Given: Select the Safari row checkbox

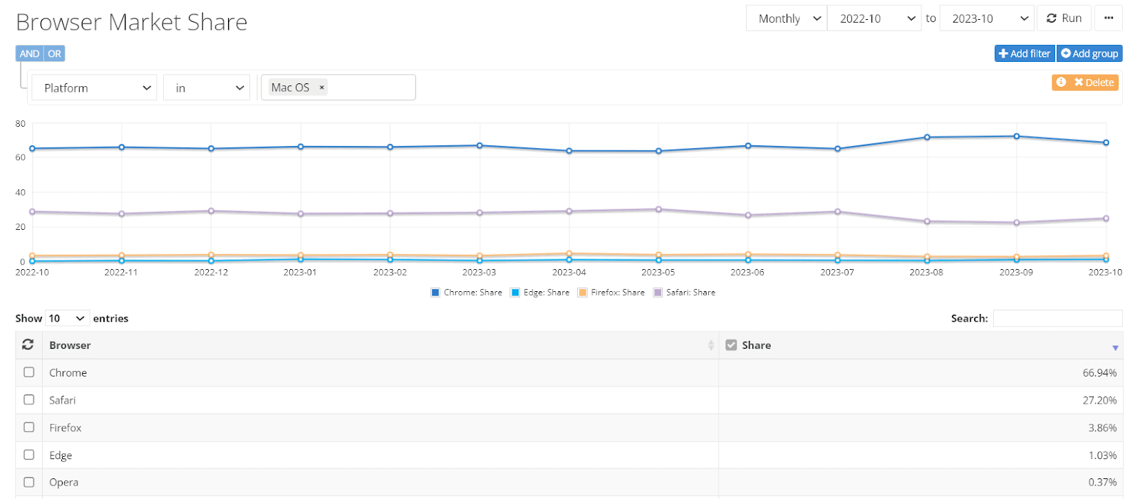Looking at the screenshot, I should click(29, 400).
